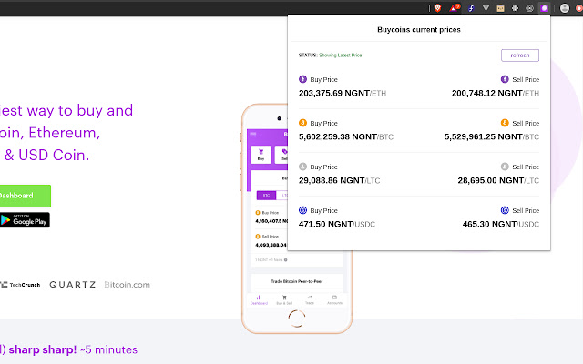Viewport: 583px width, 364px height.
Task: Click the sharp sharp! ~5 minutes text
Action: [73, 349]
